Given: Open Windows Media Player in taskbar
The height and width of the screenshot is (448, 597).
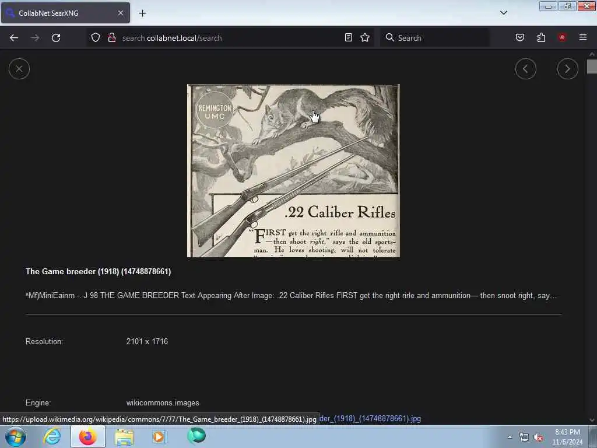Looking at the screenshot, I should [159, 436].
